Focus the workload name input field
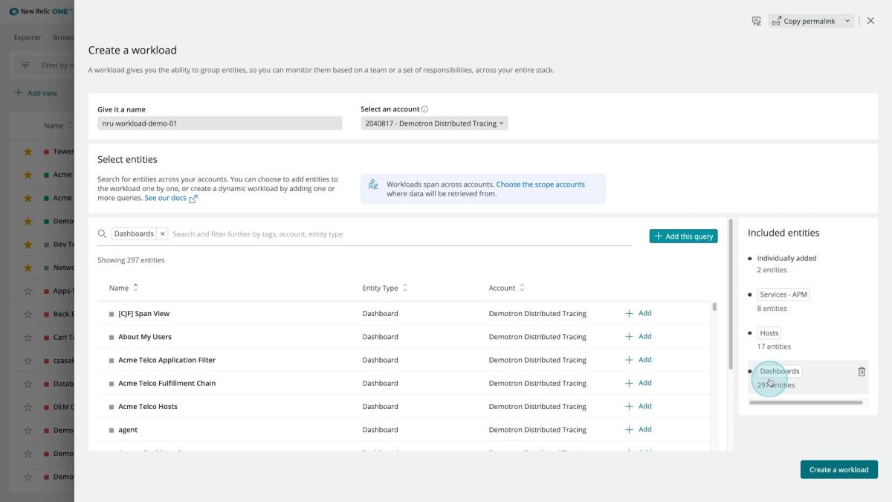The height and width of the screenshot is (502, 892). pyautogui.click(x=220, y=123)
